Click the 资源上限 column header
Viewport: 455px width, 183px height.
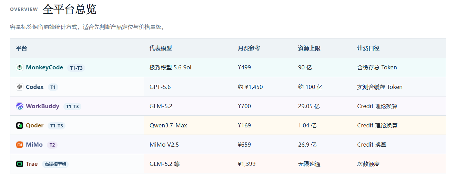pos(309,48)
